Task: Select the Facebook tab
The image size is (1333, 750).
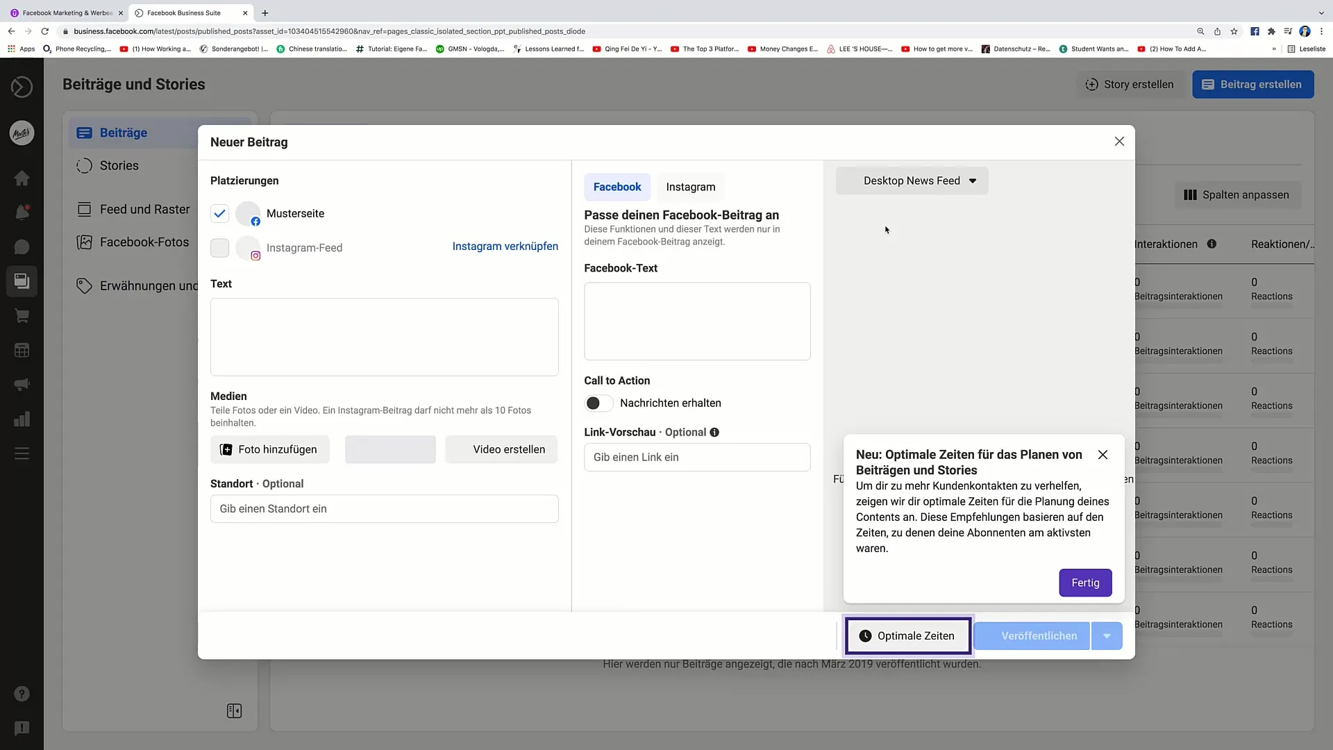Action: pos(617,187)
